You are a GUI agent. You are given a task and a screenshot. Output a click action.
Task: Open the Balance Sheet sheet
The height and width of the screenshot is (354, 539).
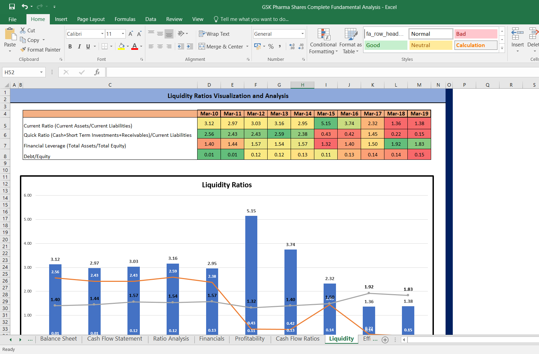(x=59, y=339)
